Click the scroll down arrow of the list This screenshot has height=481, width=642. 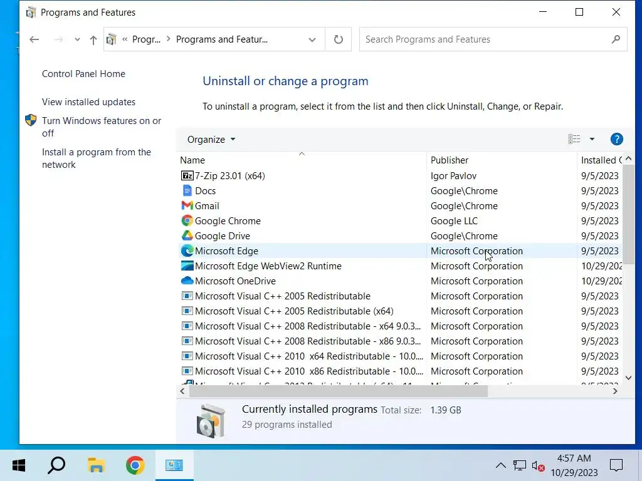[x=628, y=378]
